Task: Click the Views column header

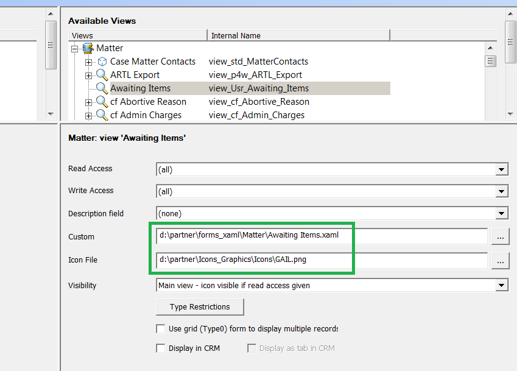Action: click(138, 35)
